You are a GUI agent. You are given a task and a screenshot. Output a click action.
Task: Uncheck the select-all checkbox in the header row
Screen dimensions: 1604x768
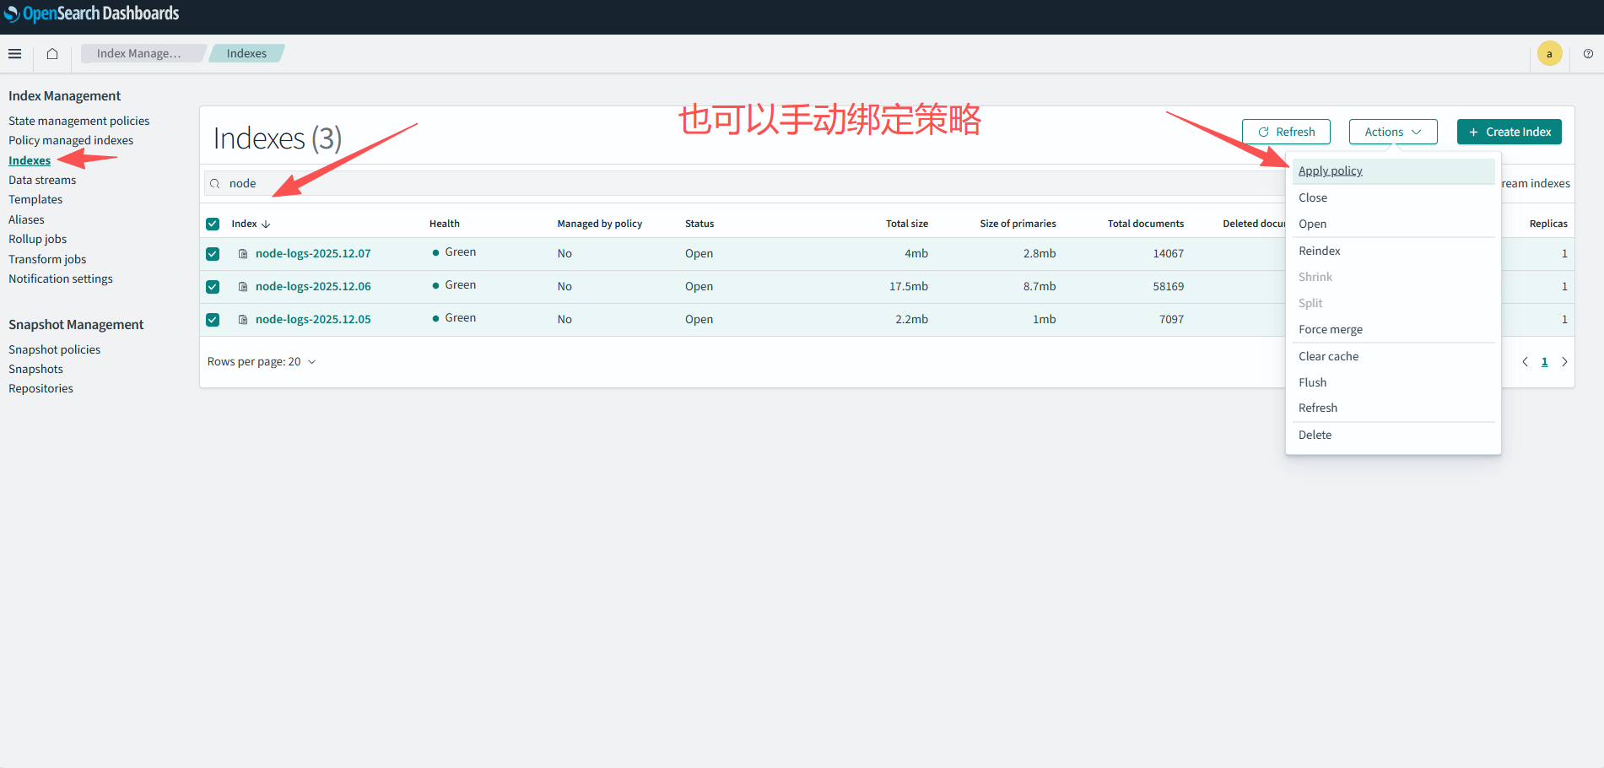[x=212, y=224]
